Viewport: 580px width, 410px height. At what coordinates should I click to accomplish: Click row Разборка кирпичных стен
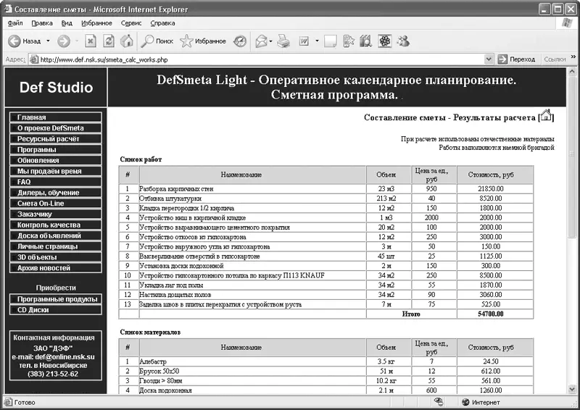326,188
